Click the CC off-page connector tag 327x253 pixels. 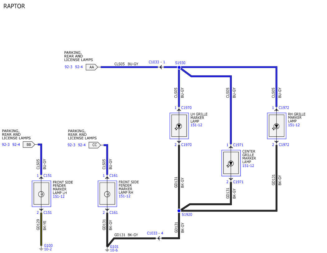click(95, 145)
